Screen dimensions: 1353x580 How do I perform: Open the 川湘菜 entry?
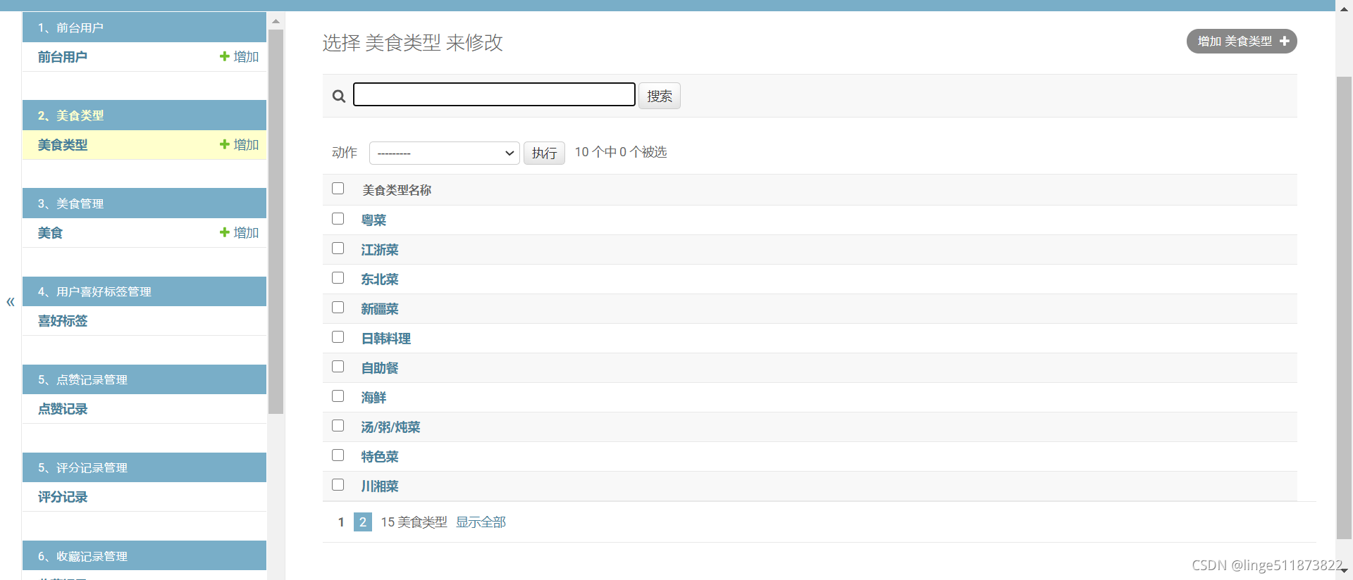click(x=380, y=486)
